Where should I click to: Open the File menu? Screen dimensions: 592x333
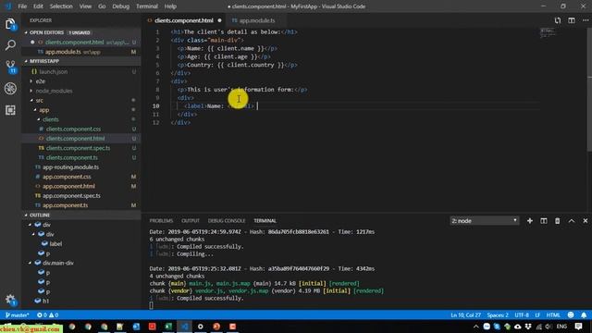coord(22,6)
